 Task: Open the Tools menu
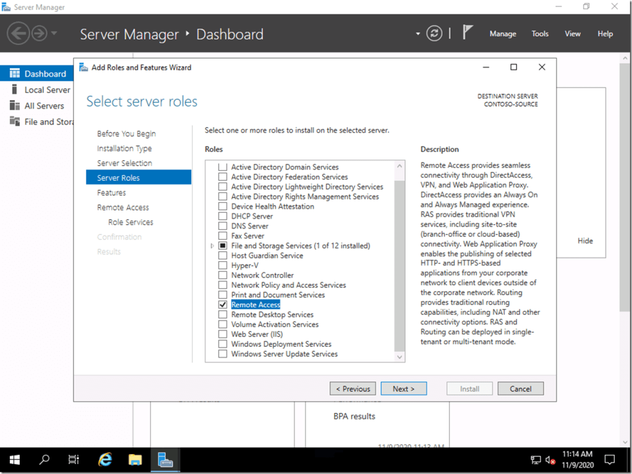coord(539,34)
